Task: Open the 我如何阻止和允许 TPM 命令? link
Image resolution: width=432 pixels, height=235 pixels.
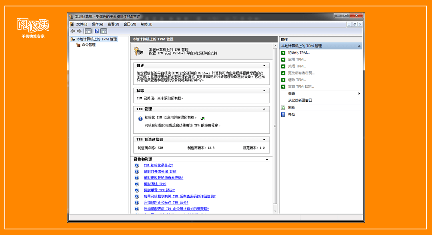Action: (x=166, y=203)
